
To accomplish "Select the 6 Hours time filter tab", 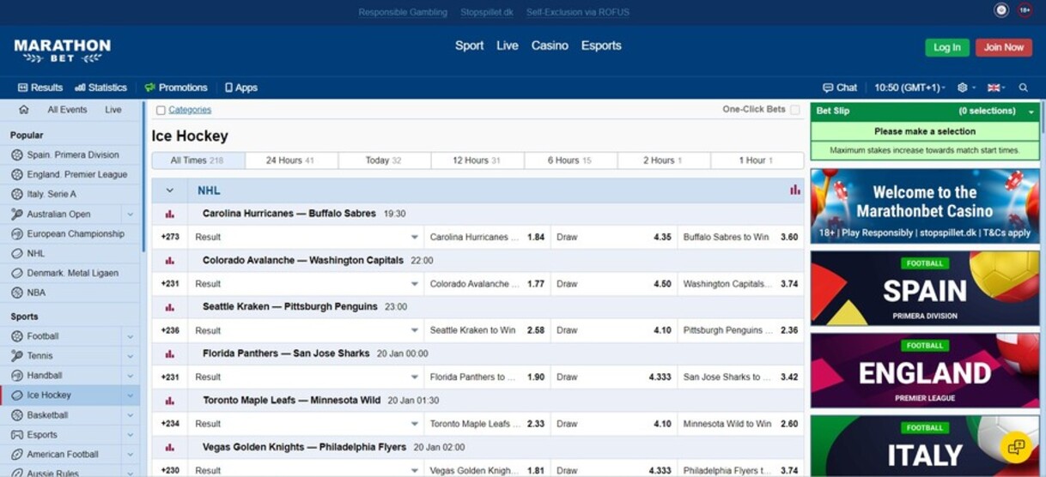I will (570, 160).
